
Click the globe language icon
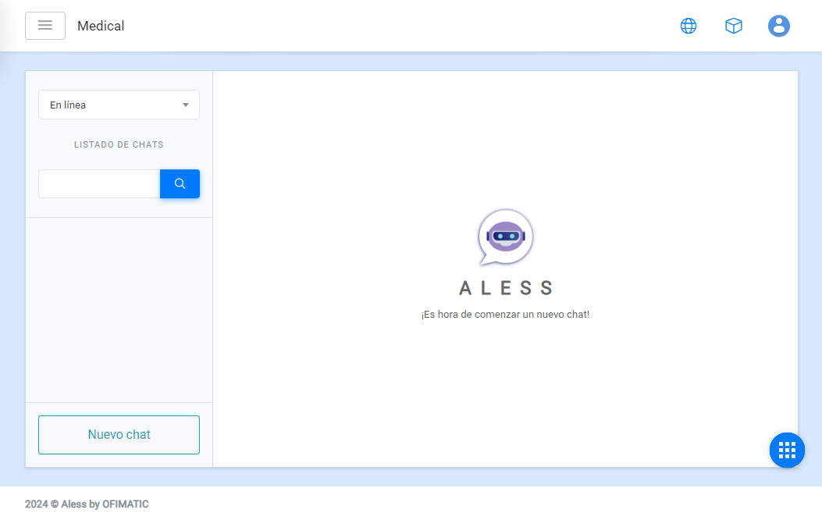coord(688,26)
